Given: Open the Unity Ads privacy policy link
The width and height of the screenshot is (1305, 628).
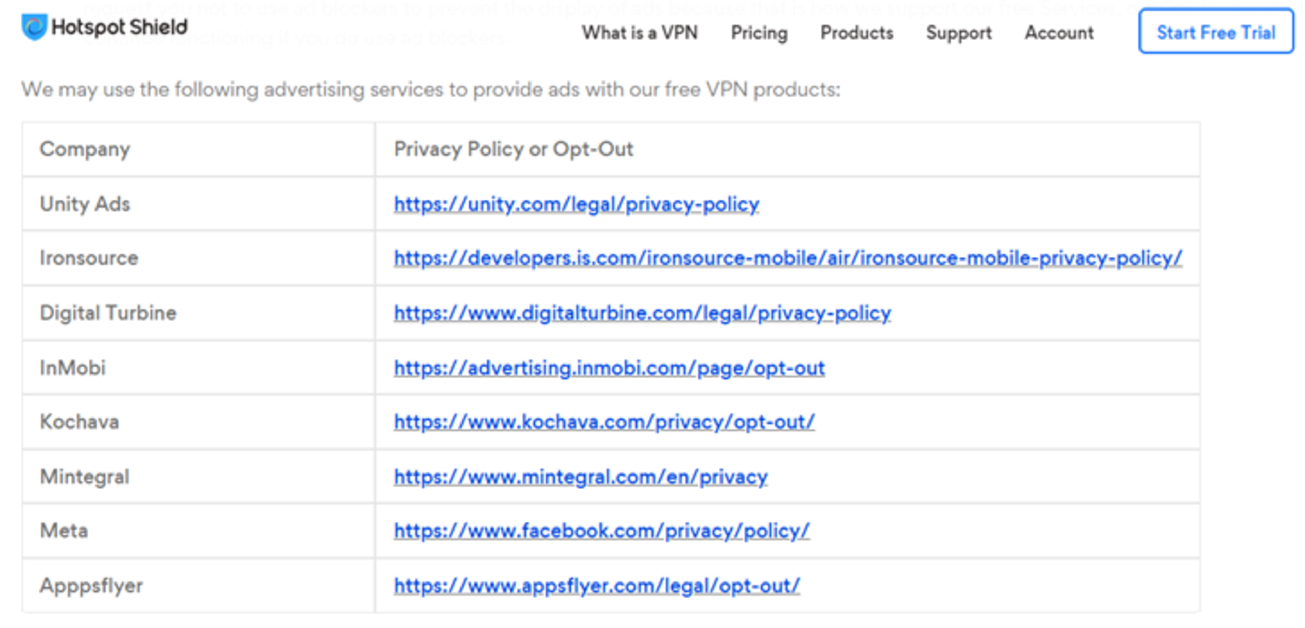Looking at the screenshot, I should pos(576,204).
